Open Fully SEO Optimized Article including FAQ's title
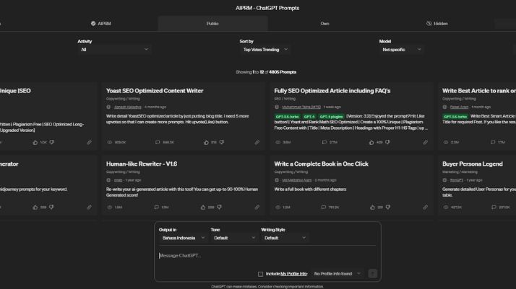The height and width of the screenshot is (289, 516). tap(332, 91)
